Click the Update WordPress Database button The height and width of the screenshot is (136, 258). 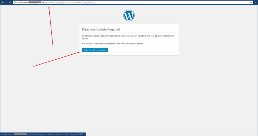[95, 50]
